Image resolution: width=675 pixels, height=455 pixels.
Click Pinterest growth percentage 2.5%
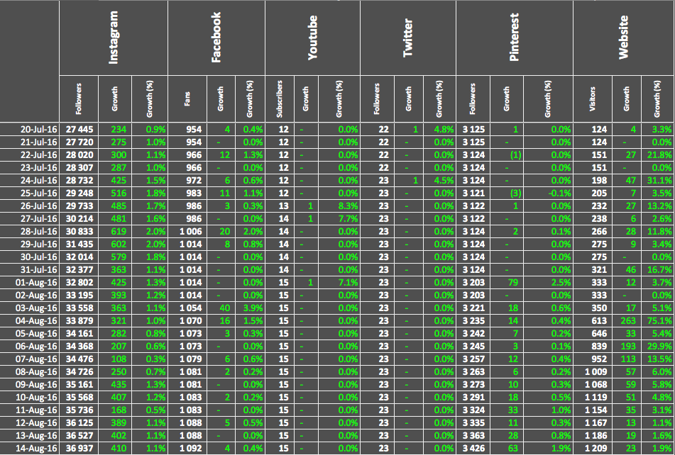[549, 282]
